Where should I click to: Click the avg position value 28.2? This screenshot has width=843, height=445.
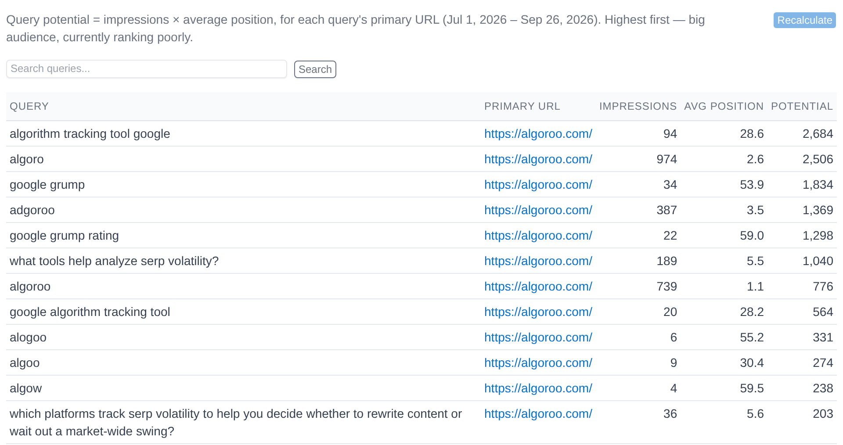pos(752,312)
